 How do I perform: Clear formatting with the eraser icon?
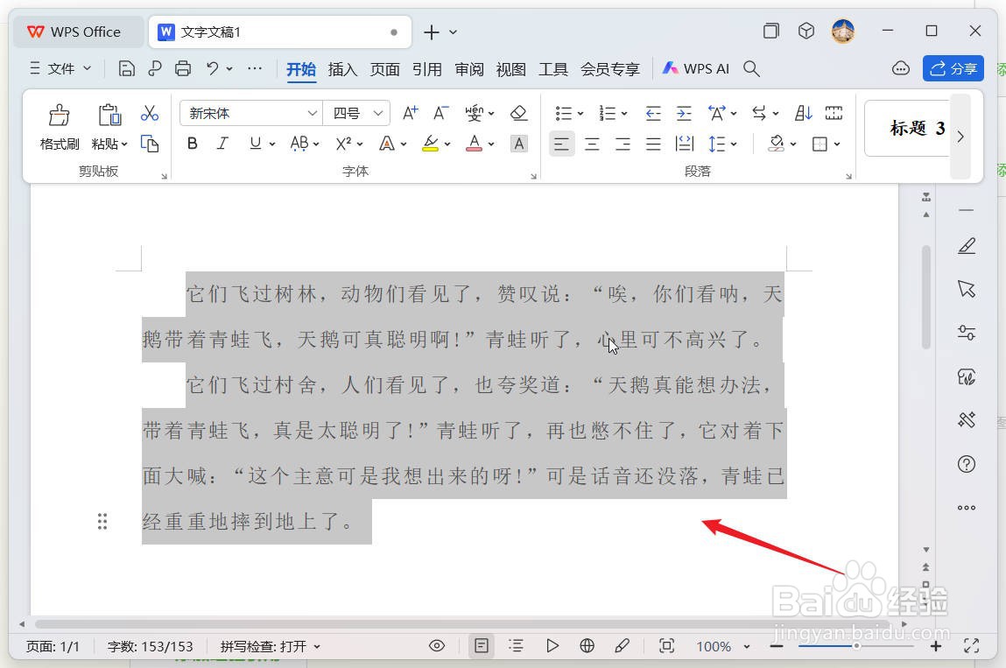pos(518,114)
